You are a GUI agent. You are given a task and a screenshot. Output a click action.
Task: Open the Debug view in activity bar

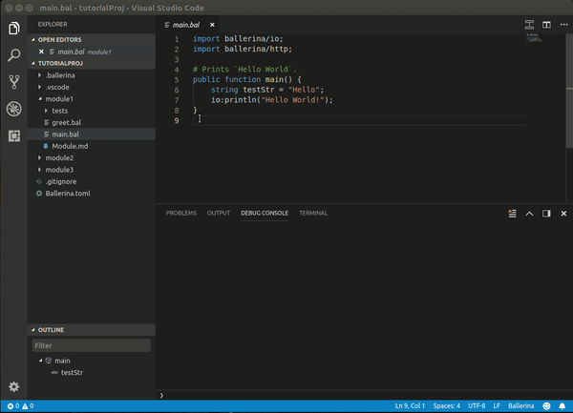click(x=14, y=109)
